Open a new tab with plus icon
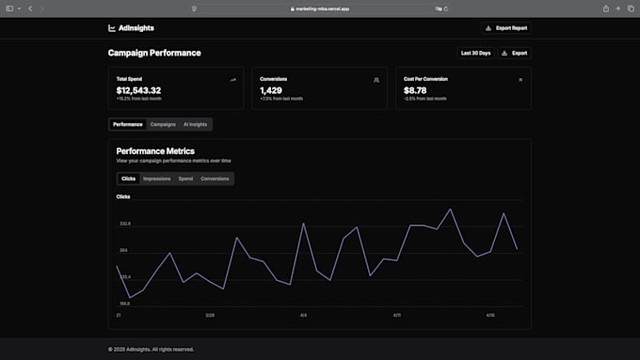Screen dimensions: 640x360 click(x=618, y=8)
